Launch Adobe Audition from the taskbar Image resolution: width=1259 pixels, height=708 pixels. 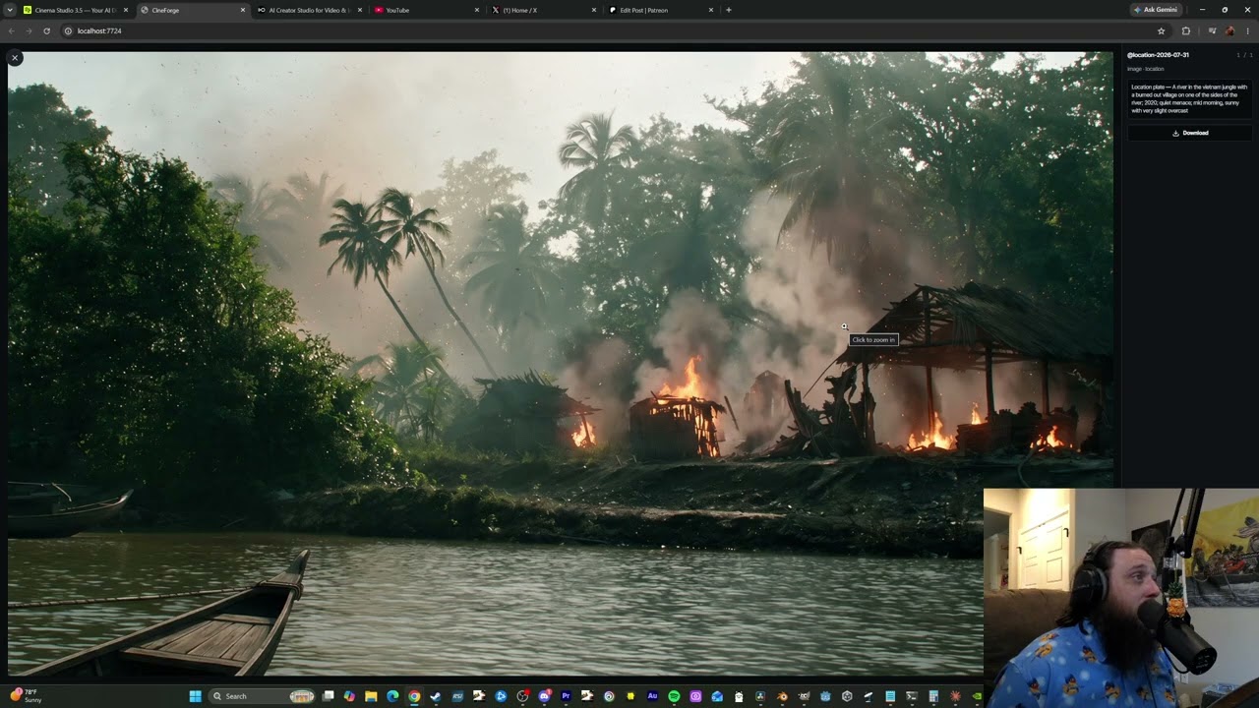click(652, 696)
